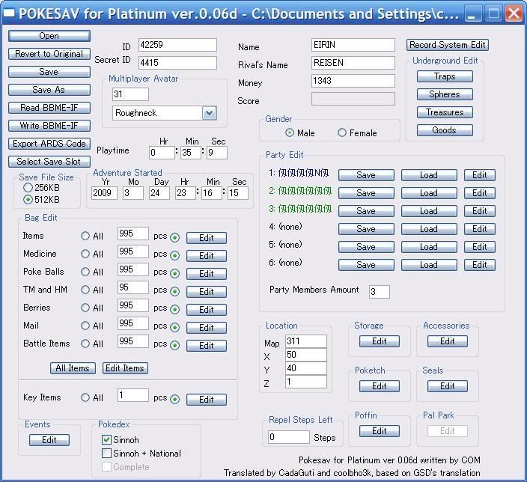
Task: Expand the Roughneck avatar dropdown
Action: (209, 113)
